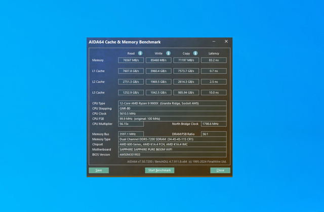Click the L1 Cache Read value

(x=131, y=71)
